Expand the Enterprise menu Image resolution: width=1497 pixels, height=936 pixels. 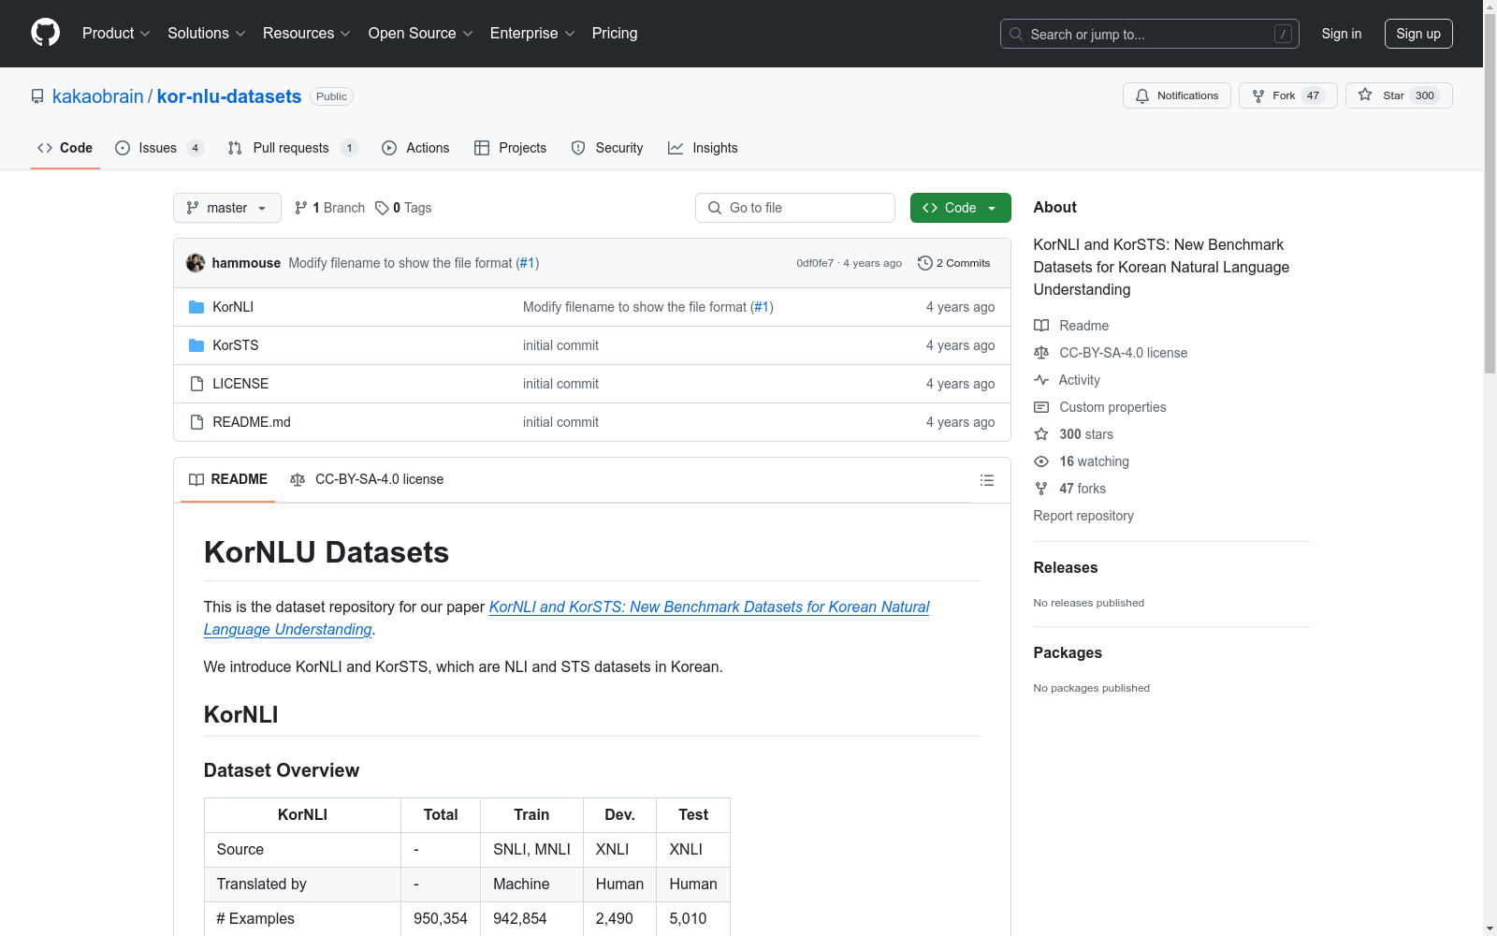532,34
